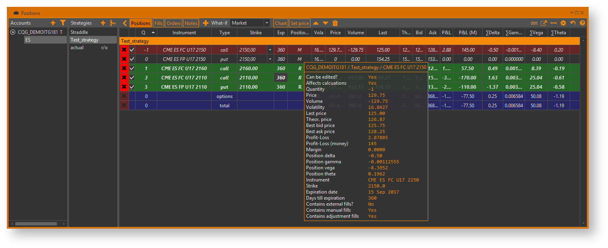Viewport: 608px width, 248px height.
Task: Click the orange Test_strategy group header row
Action: tap(350, 41)
